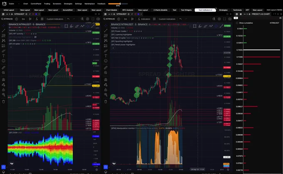Enable magnet mode in left chart sidebar
The width and height of the screenshot is (283, 174).
3,79
